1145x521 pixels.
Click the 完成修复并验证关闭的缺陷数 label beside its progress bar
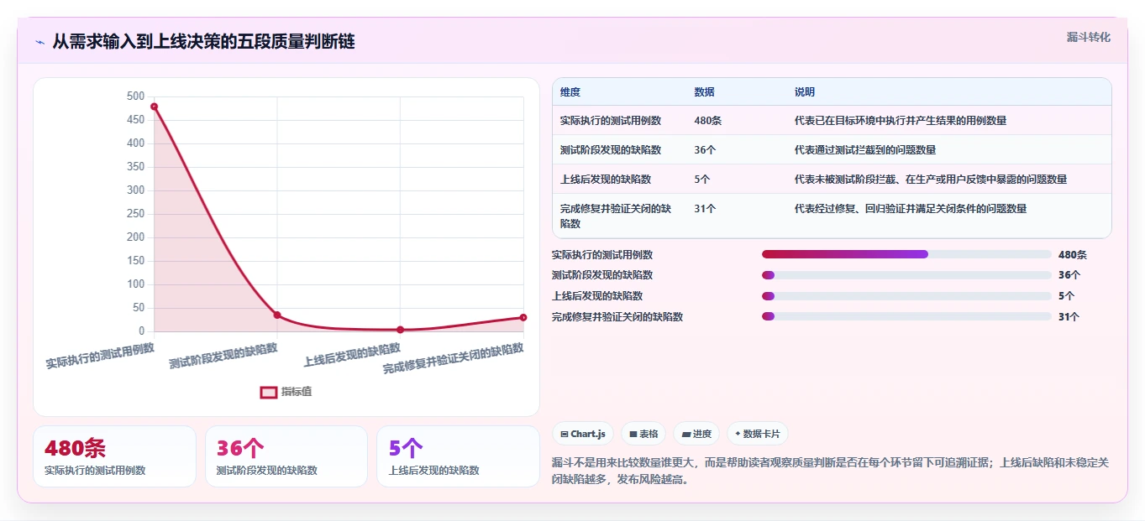click(617, 317)
